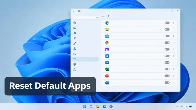
Task: Toggle the switch in the PowerPoint row
Action: pyautogui.click(x=167, y=76)
